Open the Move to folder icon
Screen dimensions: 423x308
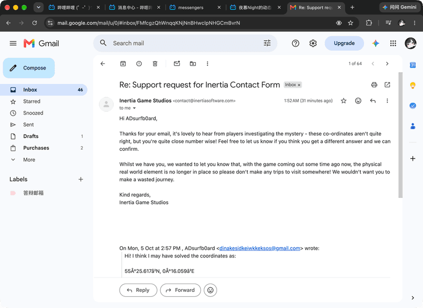click(x=193, y=63)
